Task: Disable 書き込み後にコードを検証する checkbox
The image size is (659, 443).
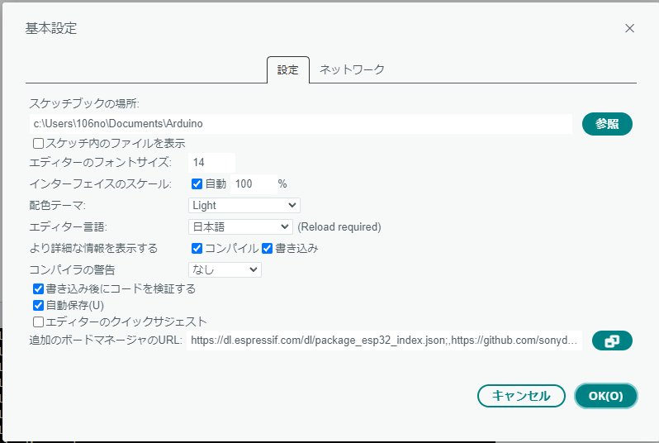Action: pyautogui.click(x=38, y=289)
